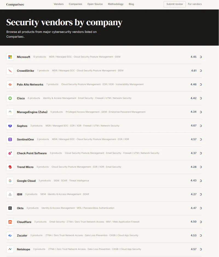
Task: Click the 4.45 rating for Microsoft
Action: [x=194, y=57]
